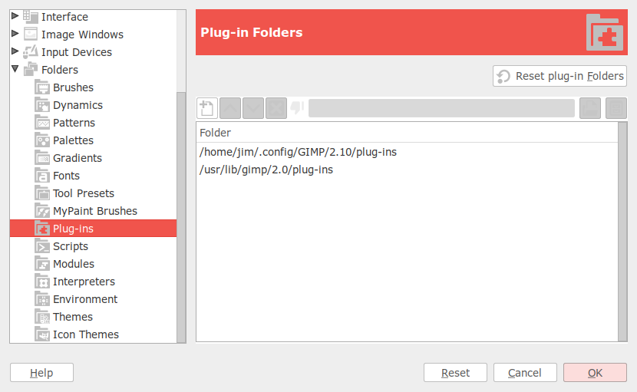Click the Scripts folder icon

tap(42, 246)
